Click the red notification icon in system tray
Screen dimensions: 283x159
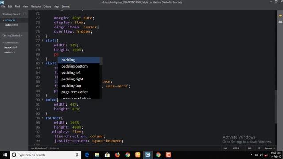point(266,155)
